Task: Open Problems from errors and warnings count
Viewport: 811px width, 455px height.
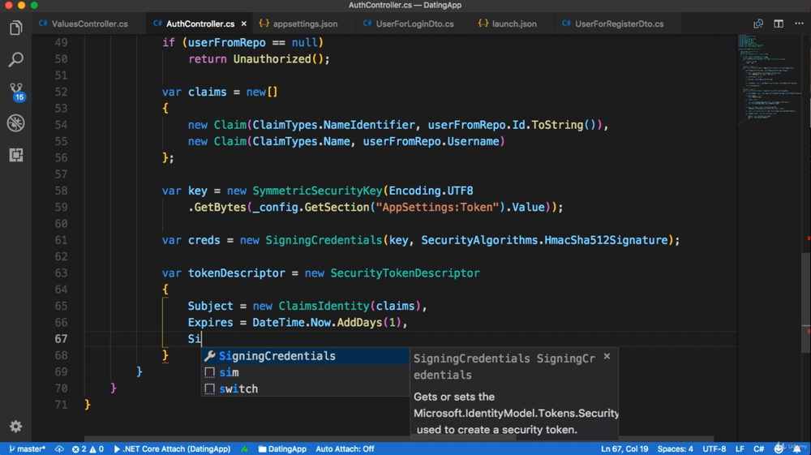Action: coord(88,449)
